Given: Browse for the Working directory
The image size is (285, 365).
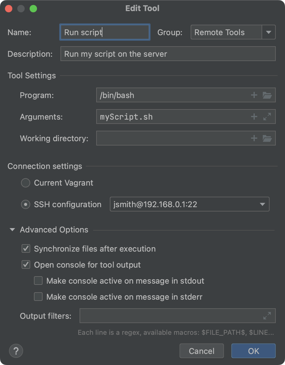Looking at the screenshot, I should click(x=267, y=138).
